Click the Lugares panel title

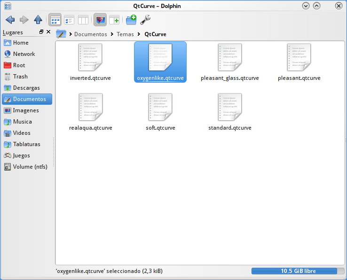[x=13, y=32]
